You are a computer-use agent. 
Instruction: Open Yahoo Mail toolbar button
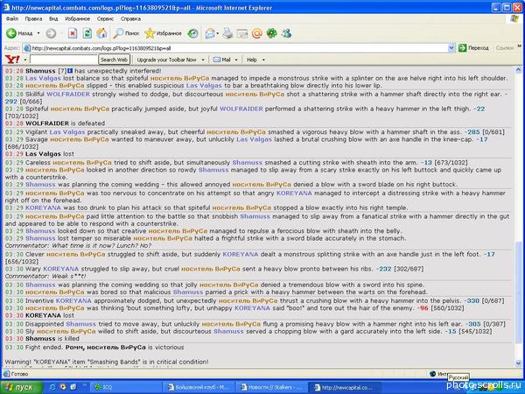tap(221, 60)
